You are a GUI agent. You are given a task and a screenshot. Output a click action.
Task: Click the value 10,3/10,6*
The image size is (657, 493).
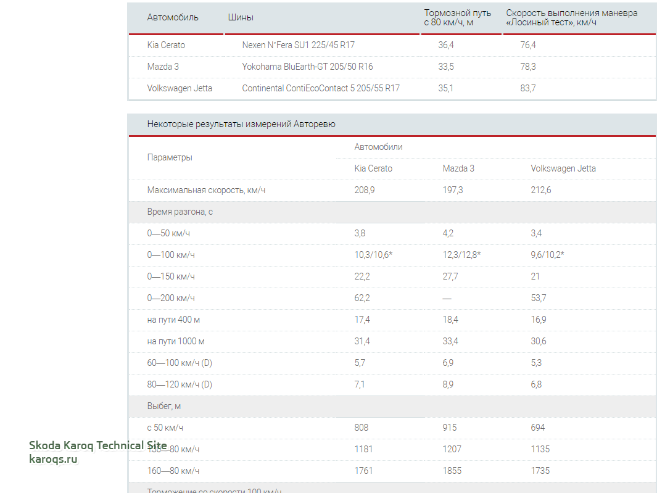(x=373, y=255)
